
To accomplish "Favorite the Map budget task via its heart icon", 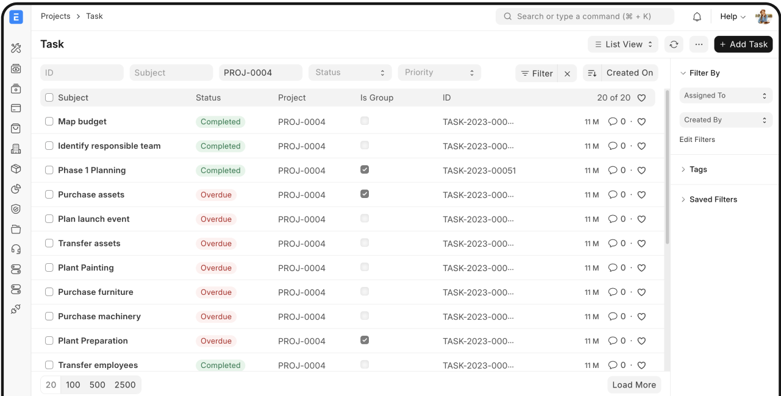I will point(641,121).
